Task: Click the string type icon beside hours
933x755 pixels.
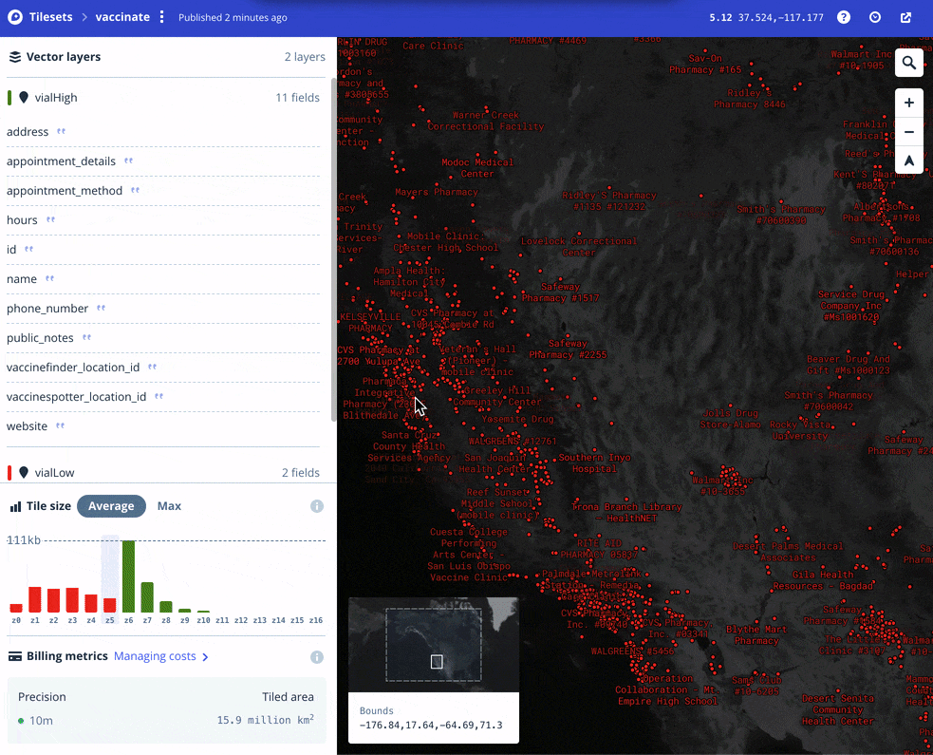Action: click(x=50, y=219)
